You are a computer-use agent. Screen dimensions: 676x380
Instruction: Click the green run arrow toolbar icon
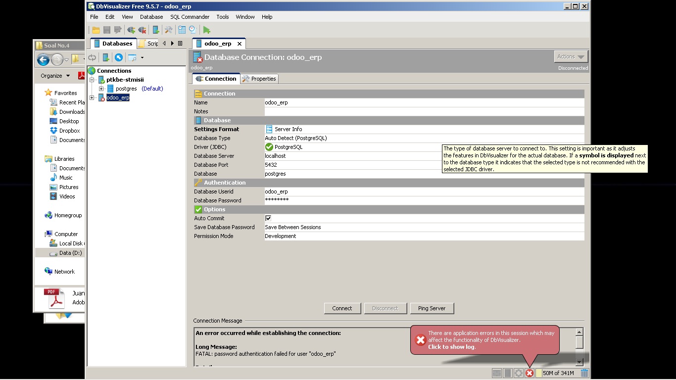click(x=207, y=30)
